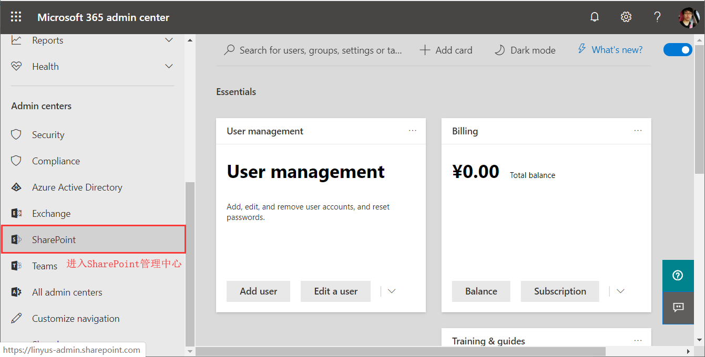
Task: Click the search magnifier icon
Action: pyautogui.click(x=229, y=50)
